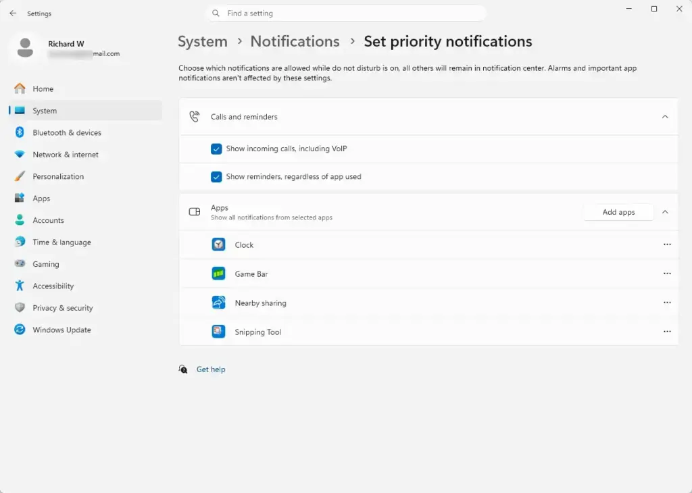Screen dimensions: 692x493
Task: Click the Accounts person icon
Action: (20, 220)
